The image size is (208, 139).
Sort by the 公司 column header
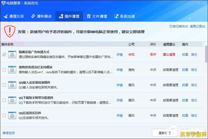coord(138,44)
